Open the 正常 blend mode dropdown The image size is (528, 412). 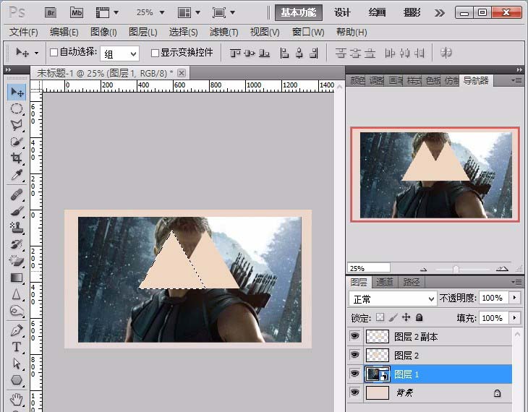pos(393,299)
